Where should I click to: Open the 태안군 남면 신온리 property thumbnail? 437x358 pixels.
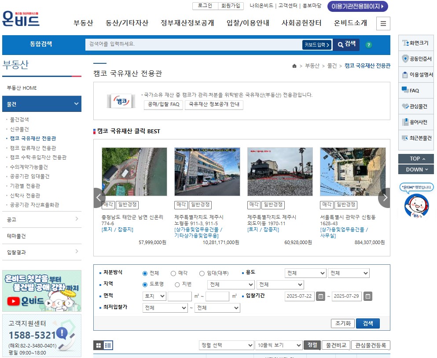(134, 172)
